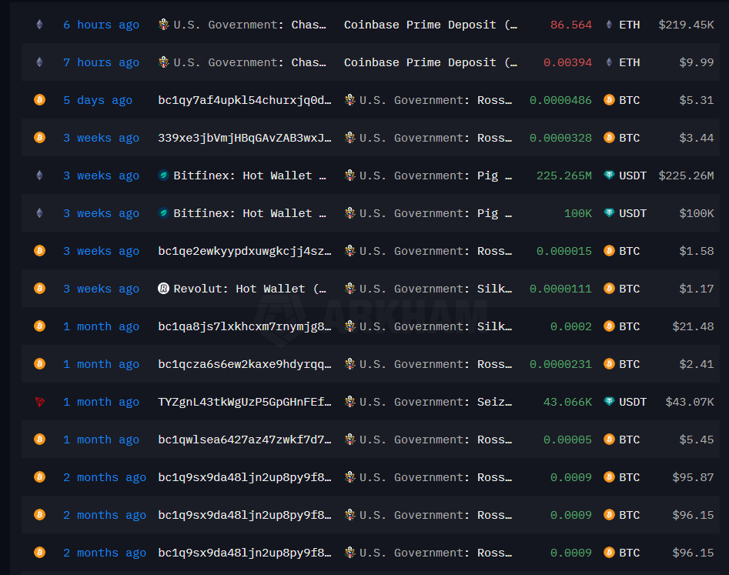Screen dimensions: 729x575
Task: Click the Ethereum network icon beside 7 hours ago
Action: point(39,62)
